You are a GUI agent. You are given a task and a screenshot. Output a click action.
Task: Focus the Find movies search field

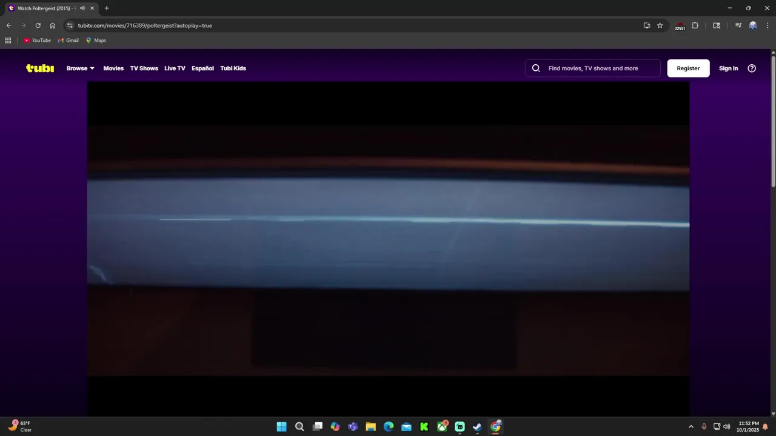tap(593, 68)
